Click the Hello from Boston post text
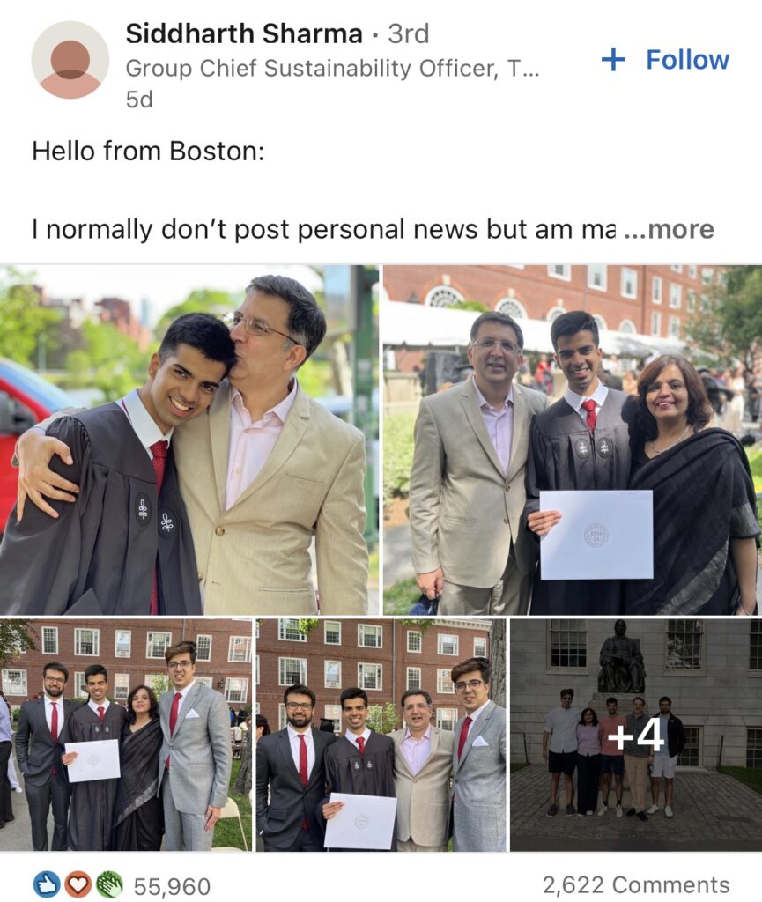 tap(148, 152)
